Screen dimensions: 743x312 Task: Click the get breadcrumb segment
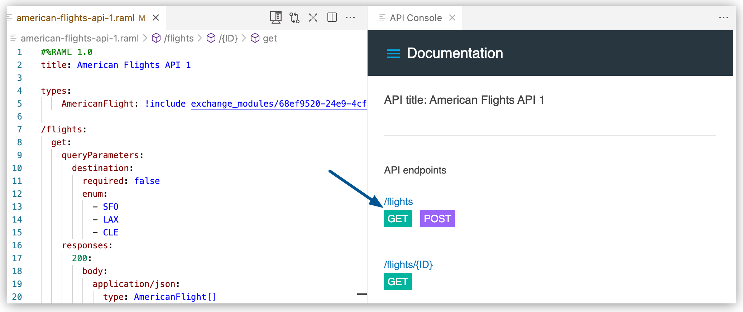pos(270,38)
